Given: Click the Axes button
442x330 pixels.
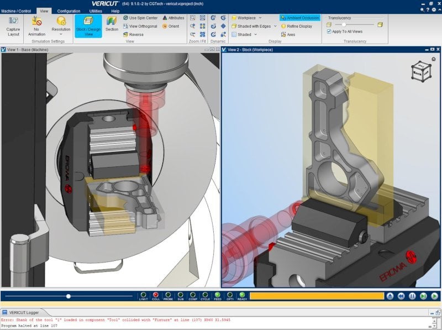Looking at the screenshot, I should click(x=288, y=34).
